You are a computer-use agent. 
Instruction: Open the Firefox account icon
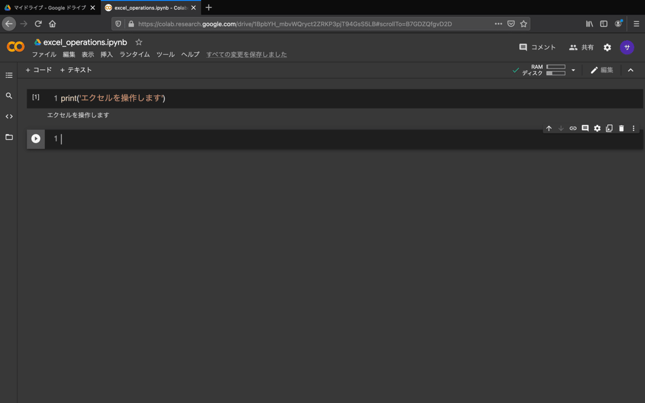(x=619, y=24)
